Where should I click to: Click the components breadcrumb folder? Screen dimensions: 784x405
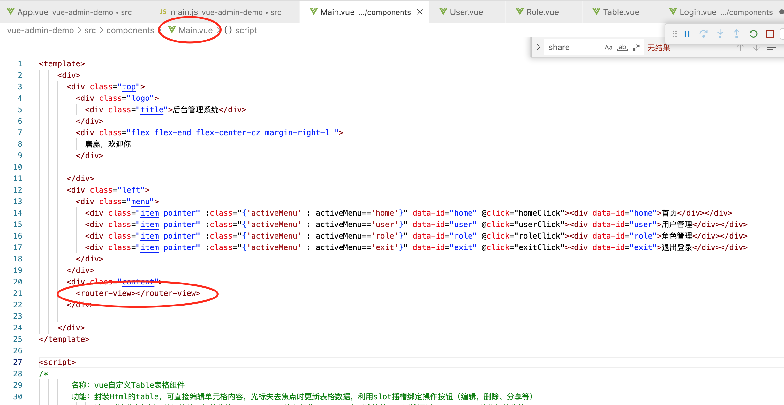click(130, 30)
